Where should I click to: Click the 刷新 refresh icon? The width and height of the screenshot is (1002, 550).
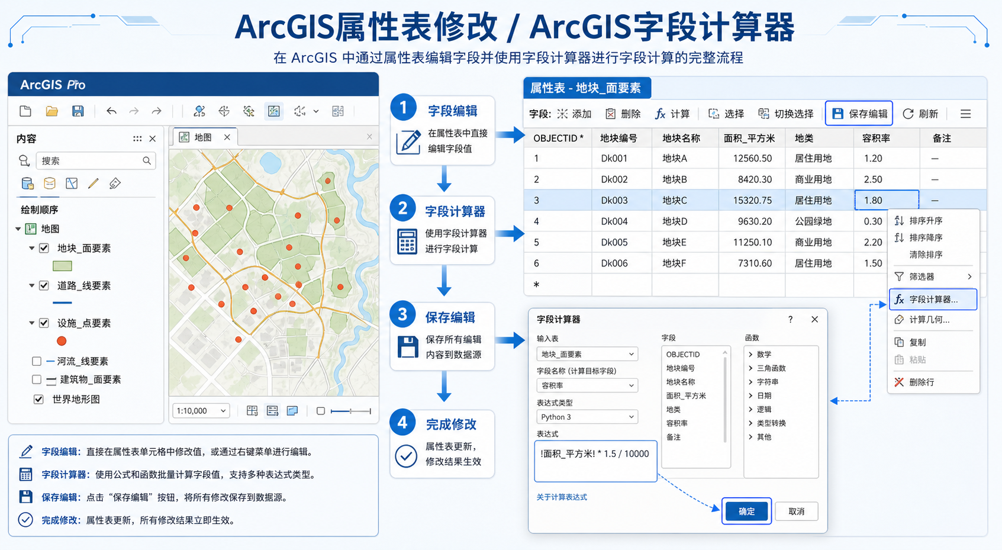click(908, 114)
